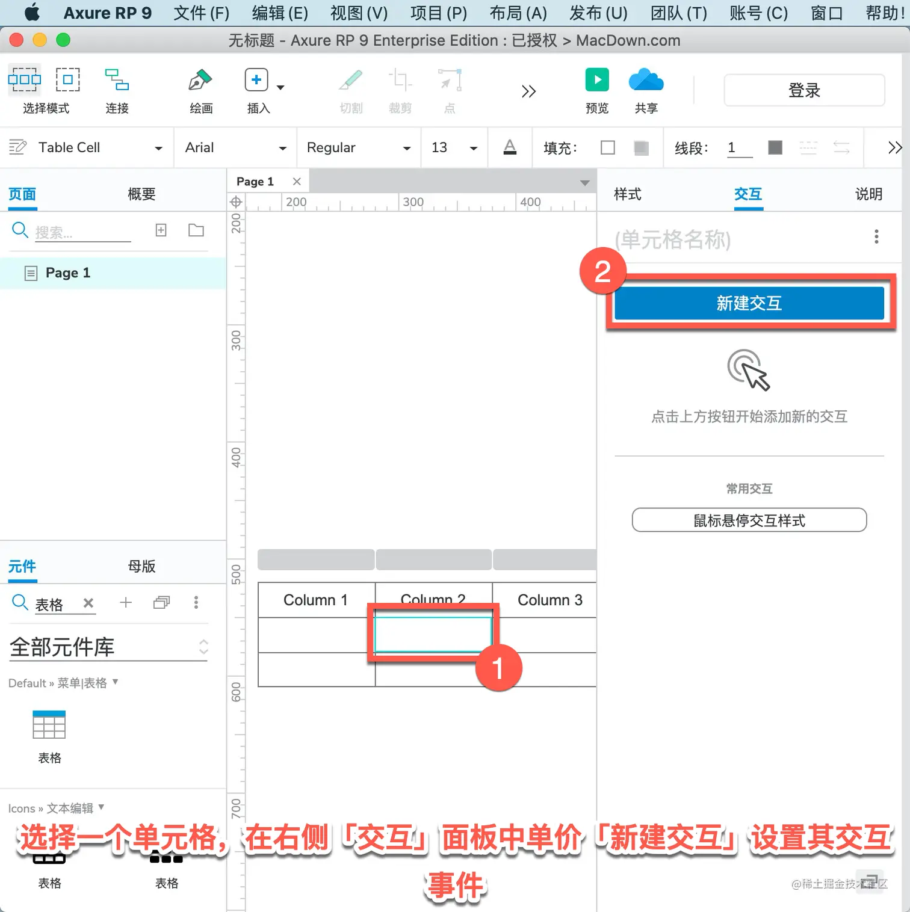Screen dimensions: 910x912
Task: Click the add library plus icon
Action: click(126, 602)
